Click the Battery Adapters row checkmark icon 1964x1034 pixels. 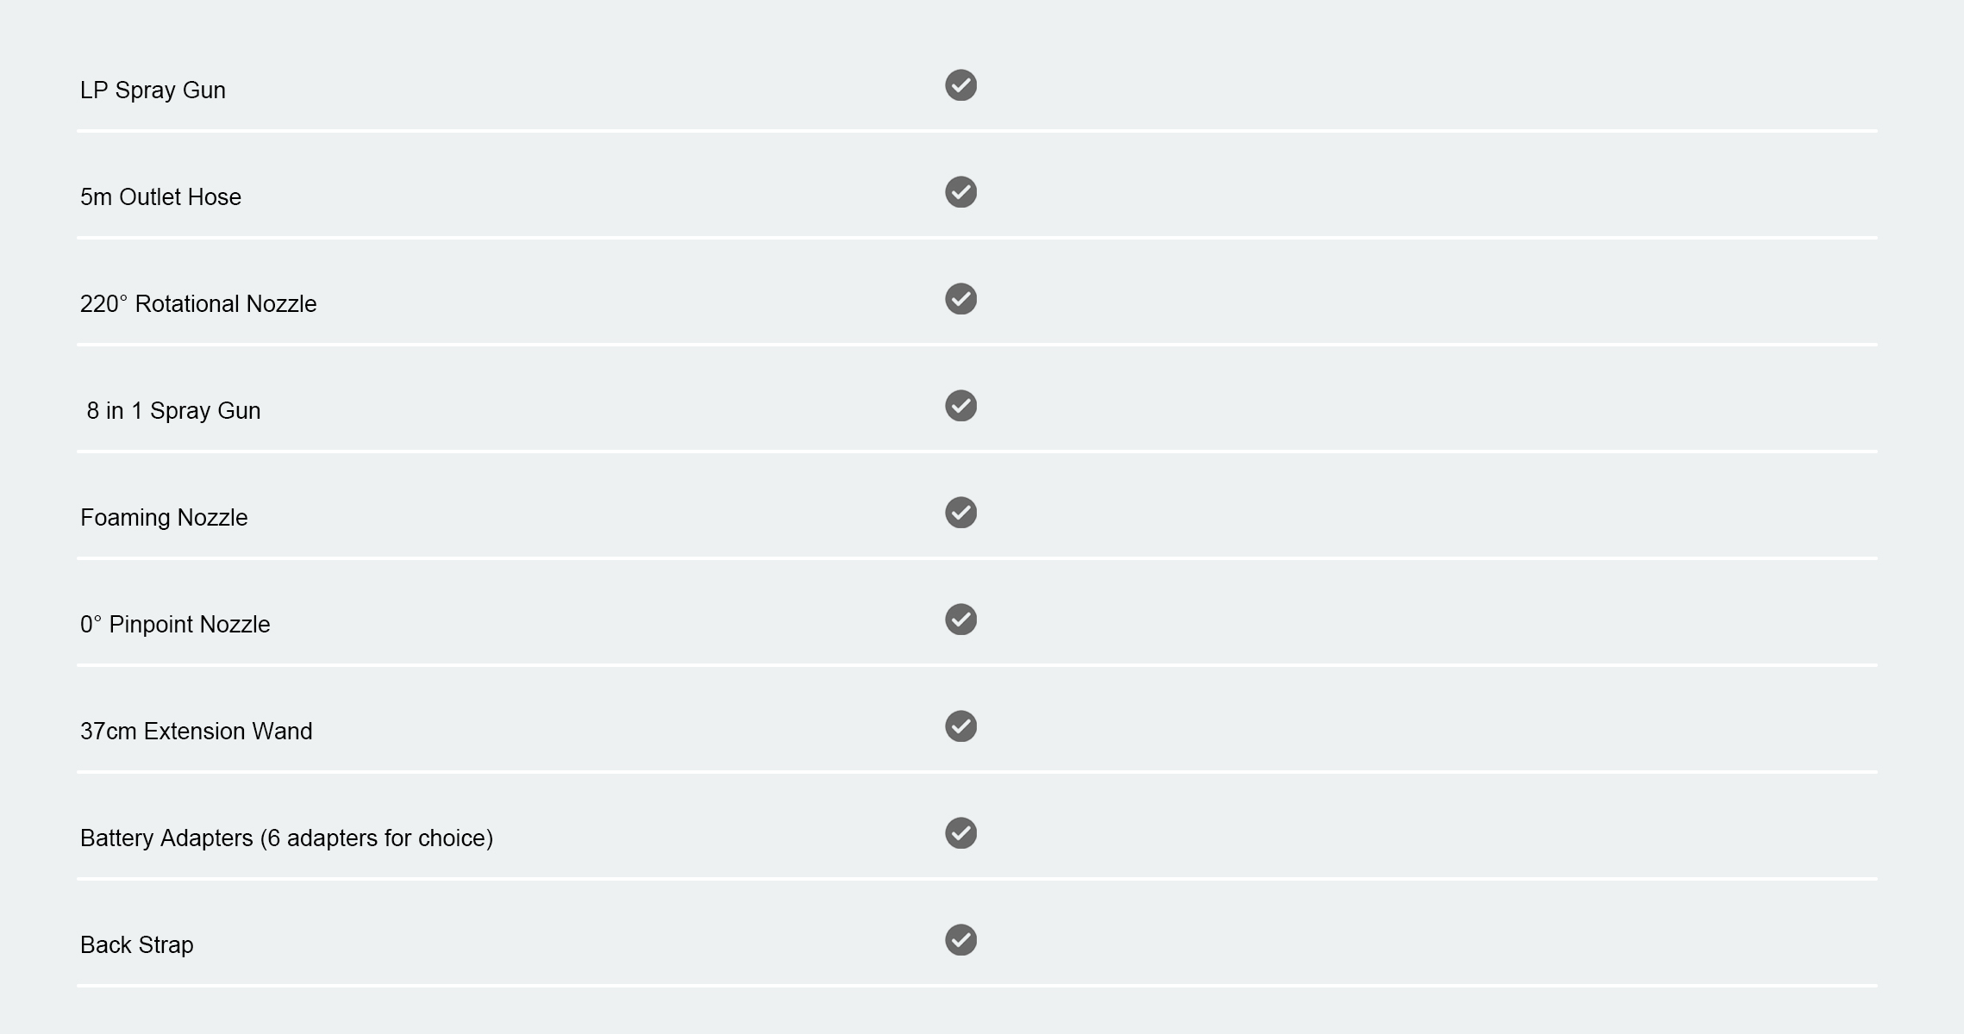click(960, 833)
